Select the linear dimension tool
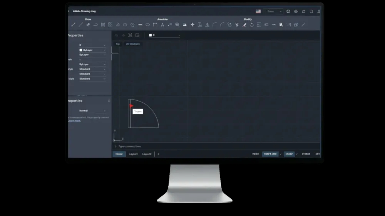 tap(155, 25)
